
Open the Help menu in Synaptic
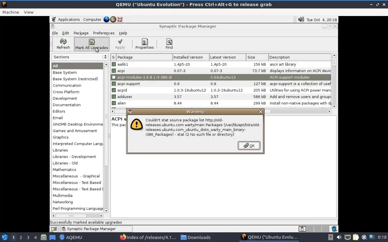coord(123,33)
